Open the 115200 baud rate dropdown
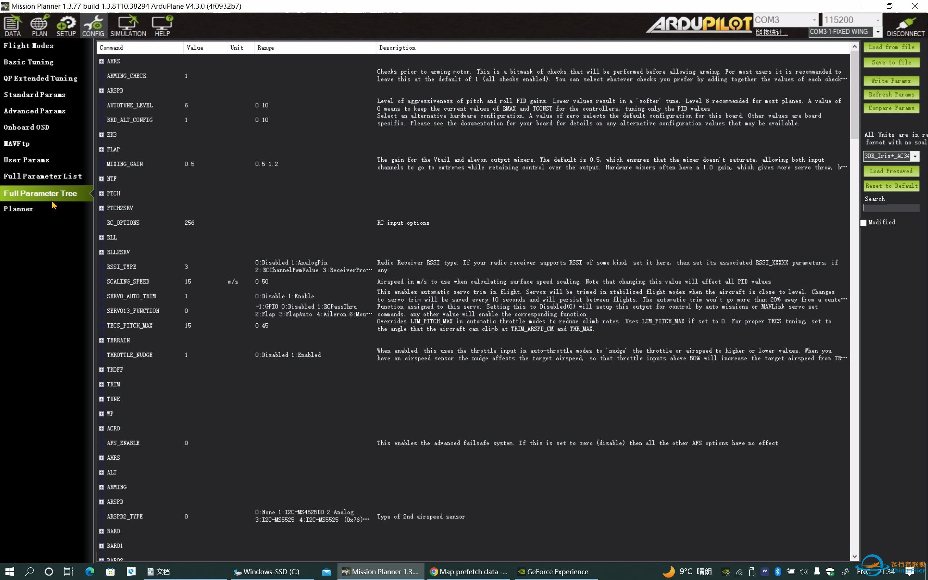 [877, 20]
